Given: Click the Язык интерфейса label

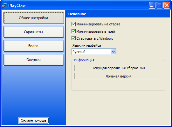Looking at the screenshot, I should pos(86,45).
